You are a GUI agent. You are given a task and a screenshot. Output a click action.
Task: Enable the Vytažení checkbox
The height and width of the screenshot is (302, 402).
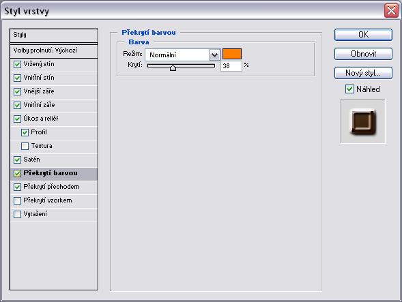[17, 214]
